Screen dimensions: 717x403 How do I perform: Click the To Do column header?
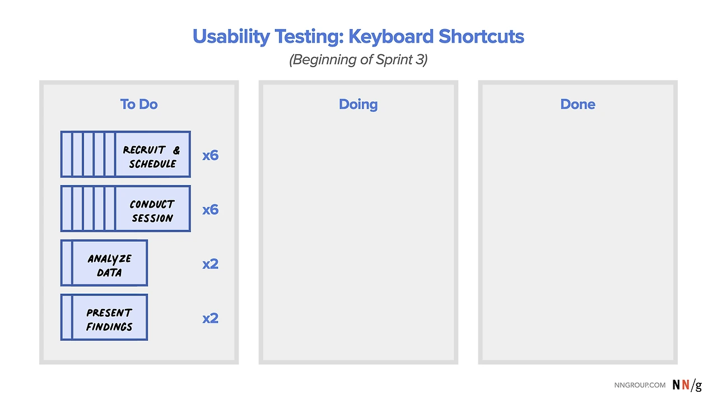[x=139, y=104]
